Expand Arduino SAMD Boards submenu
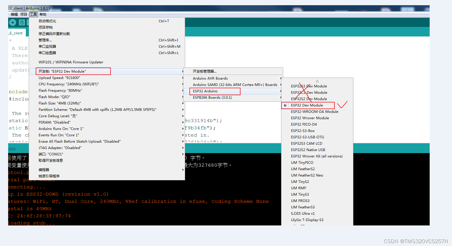452x246 pixels. click(233, 85)
